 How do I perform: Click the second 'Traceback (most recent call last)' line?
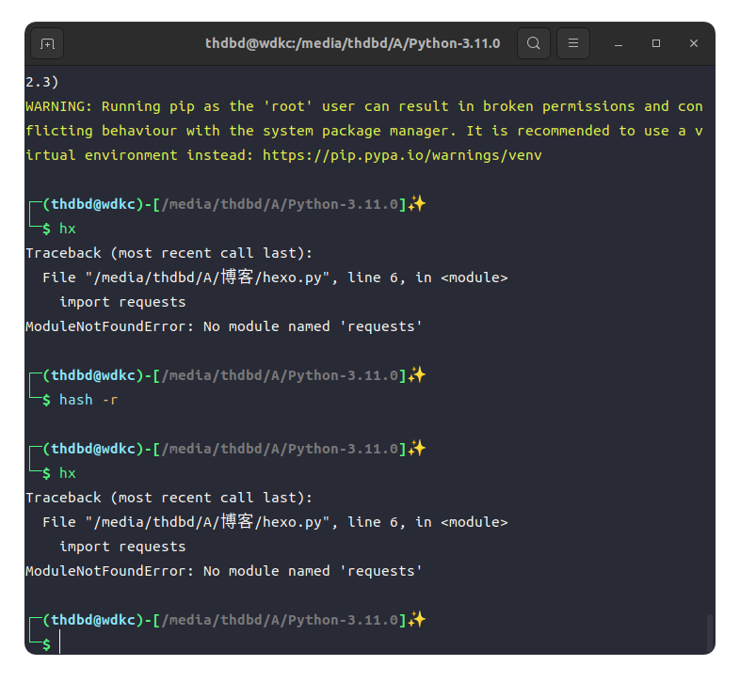tap(169, 498)
